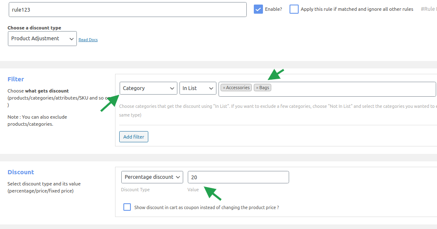Enable 'Show discount in cart as coupon'
The image size is (437, 229).
pyautogui.click(x=127, y=207)
